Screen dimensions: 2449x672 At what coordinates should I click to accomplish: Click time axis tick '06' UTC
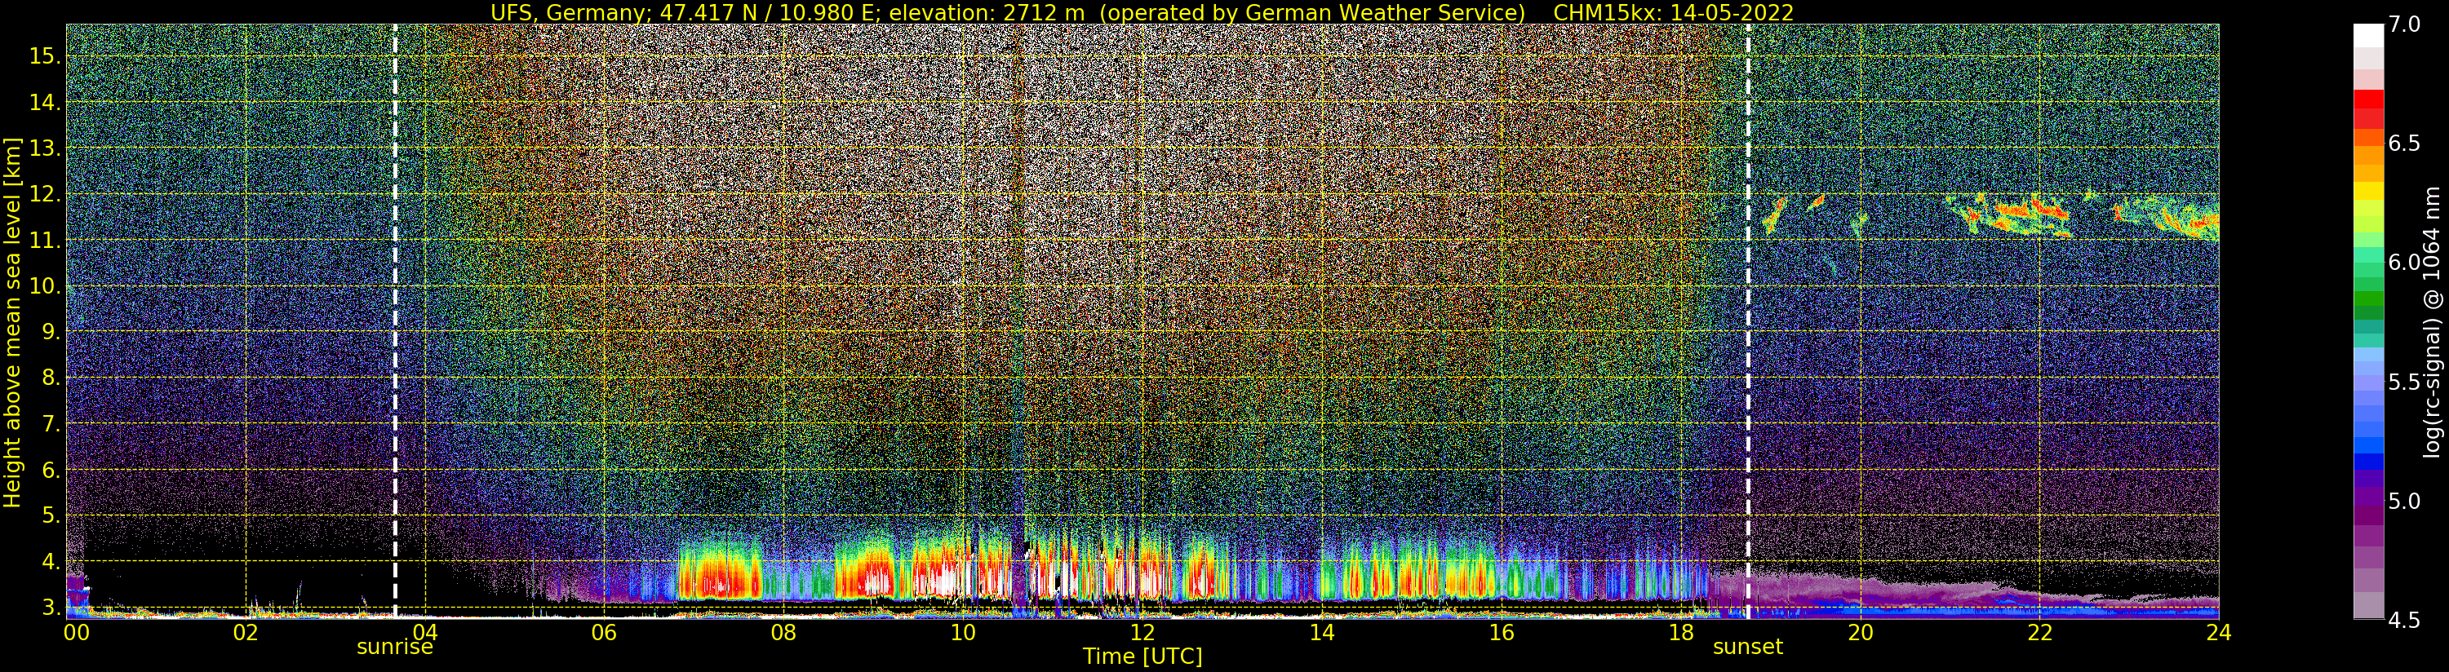tap(604, 632)
